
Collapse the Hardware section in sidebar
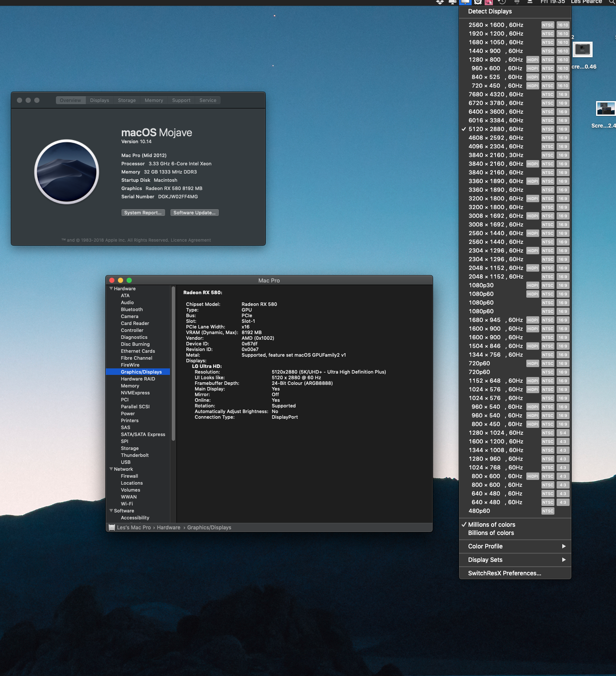(x=111, y=289)
